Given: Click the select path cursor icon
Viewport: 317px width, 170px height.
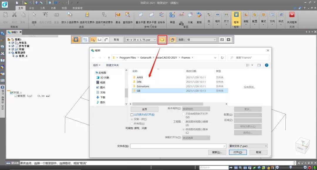Looking at the screenshot, I should click(x=93, y=40).
